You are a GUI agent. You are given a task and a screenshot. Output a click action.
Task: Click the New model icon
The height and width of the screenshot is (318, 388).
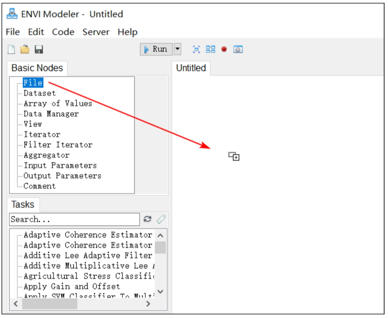11,49
